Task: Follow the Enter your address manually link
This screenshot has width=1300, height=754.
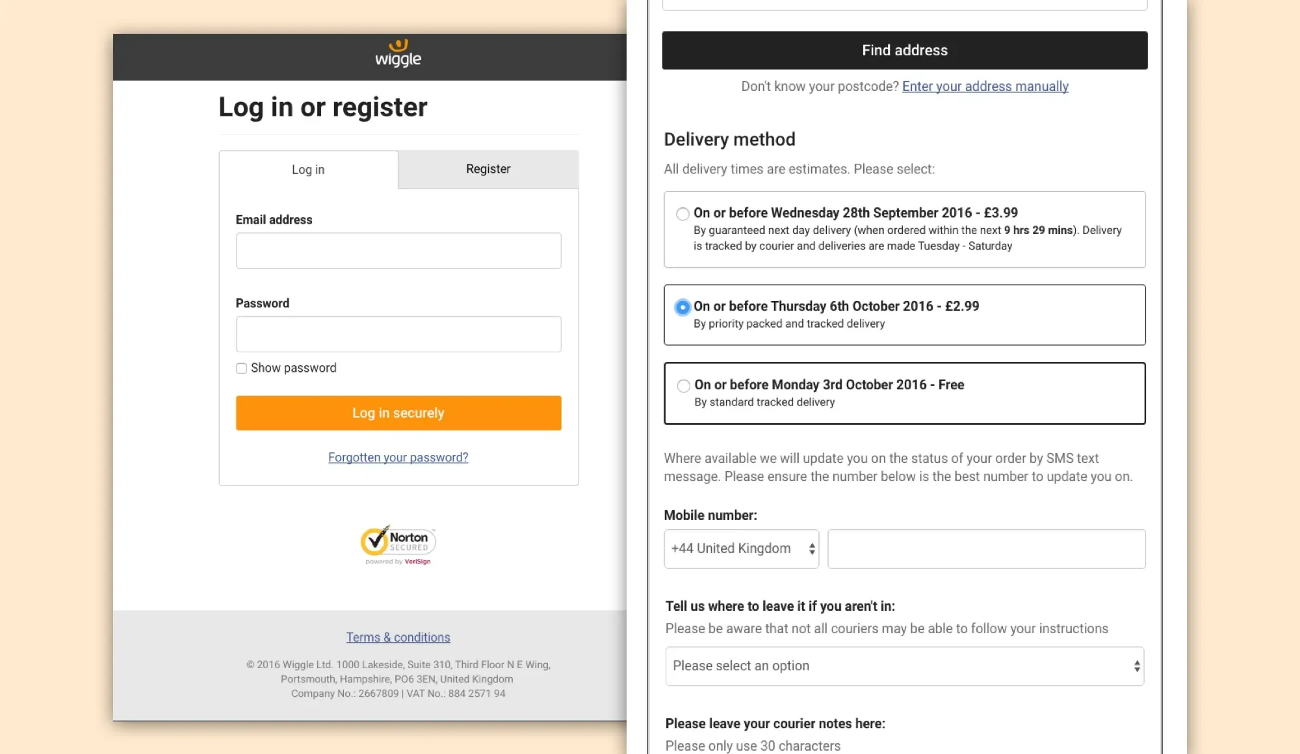Action: point(985,86)
